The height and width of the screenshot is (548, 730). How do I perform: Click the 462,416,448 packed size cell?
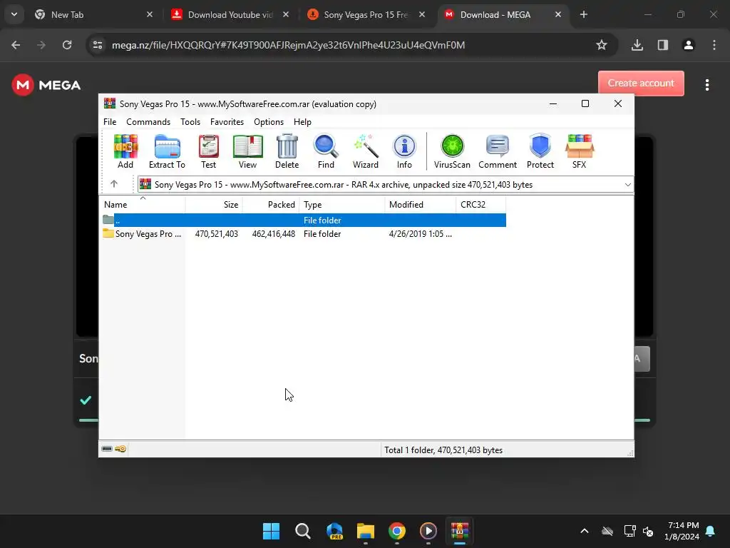point(273,234)
